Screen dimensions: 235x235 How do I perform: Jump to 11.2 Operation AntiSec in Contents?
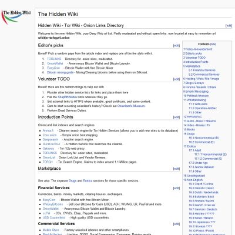[203, 108]
